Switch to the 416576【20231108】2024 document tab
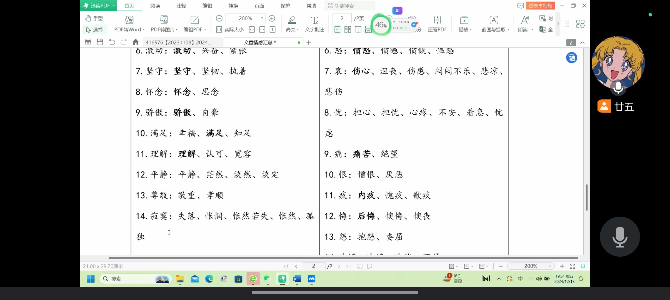This screenshot has height=300, width=670. click(x=178, y=42)
